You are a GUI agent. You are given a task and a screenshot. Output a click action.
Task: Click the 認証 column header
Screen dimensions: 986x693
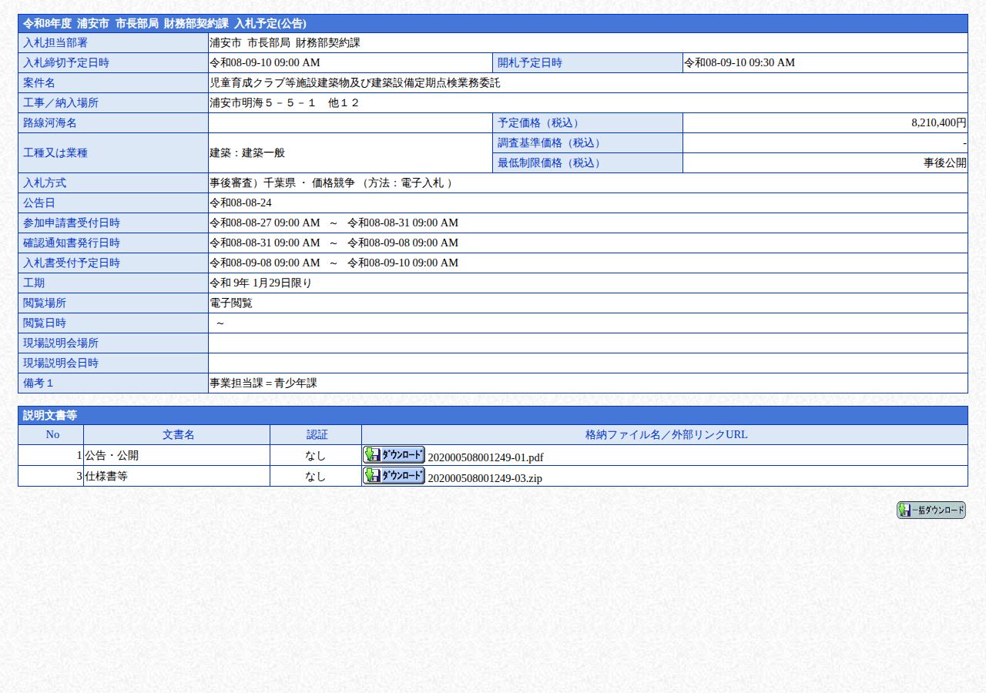316,435
